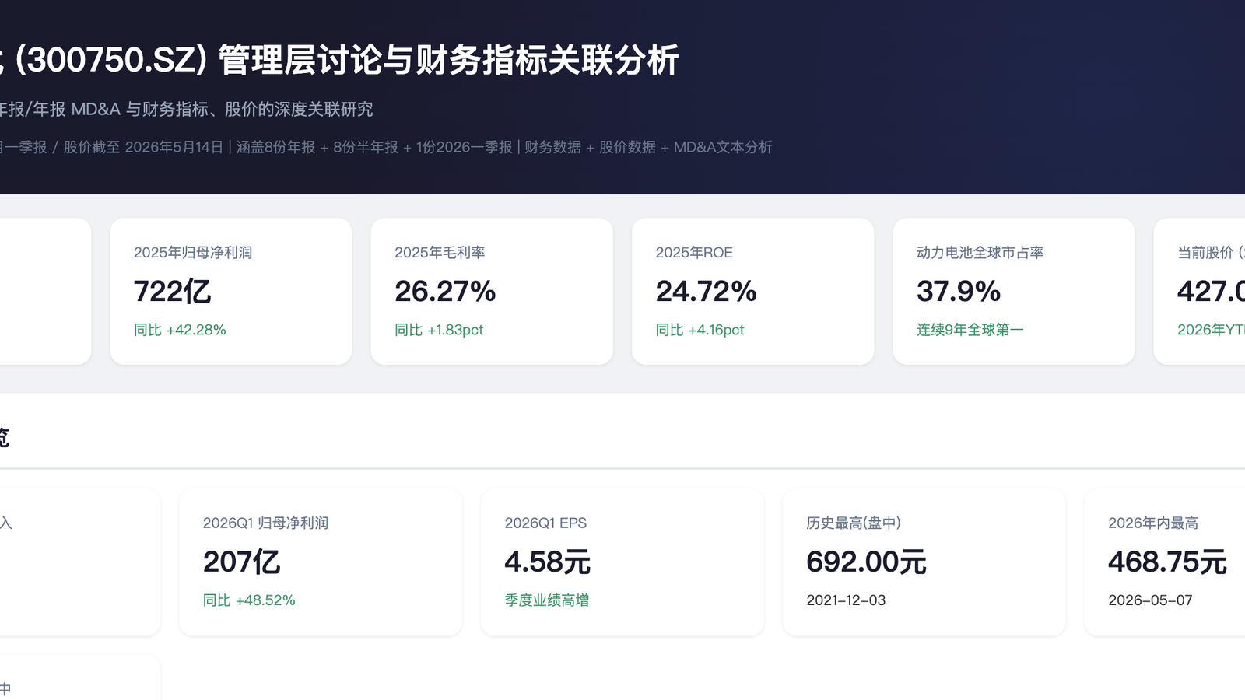Click the 207亿 quarterly profit value
1245x700 pixels.
click(241, 562)
